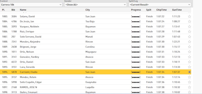Image resolution: width=202 pixels, height=94 pixels.
Task: Star the Soto Serrano, David row
Action: [189, 37]
